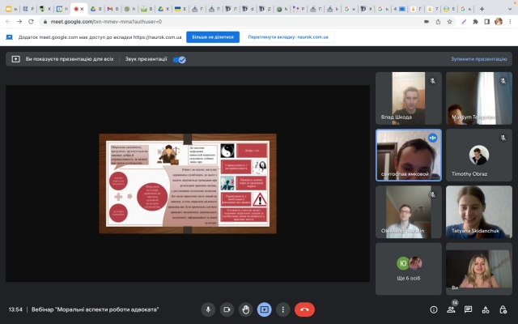Toggle the presentation audio switch
The height and width of the screenshot is (324, 518).
pyautogui.click(x=180, y=59)
